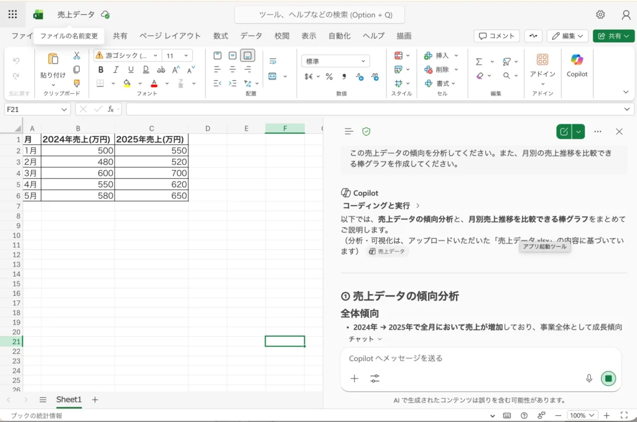Toggle bold formatting

(101, 70)
